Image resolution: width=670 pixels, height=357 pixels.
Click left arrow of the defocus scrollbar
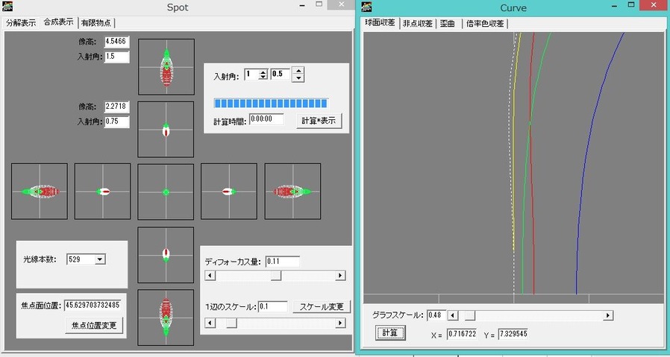210,276
